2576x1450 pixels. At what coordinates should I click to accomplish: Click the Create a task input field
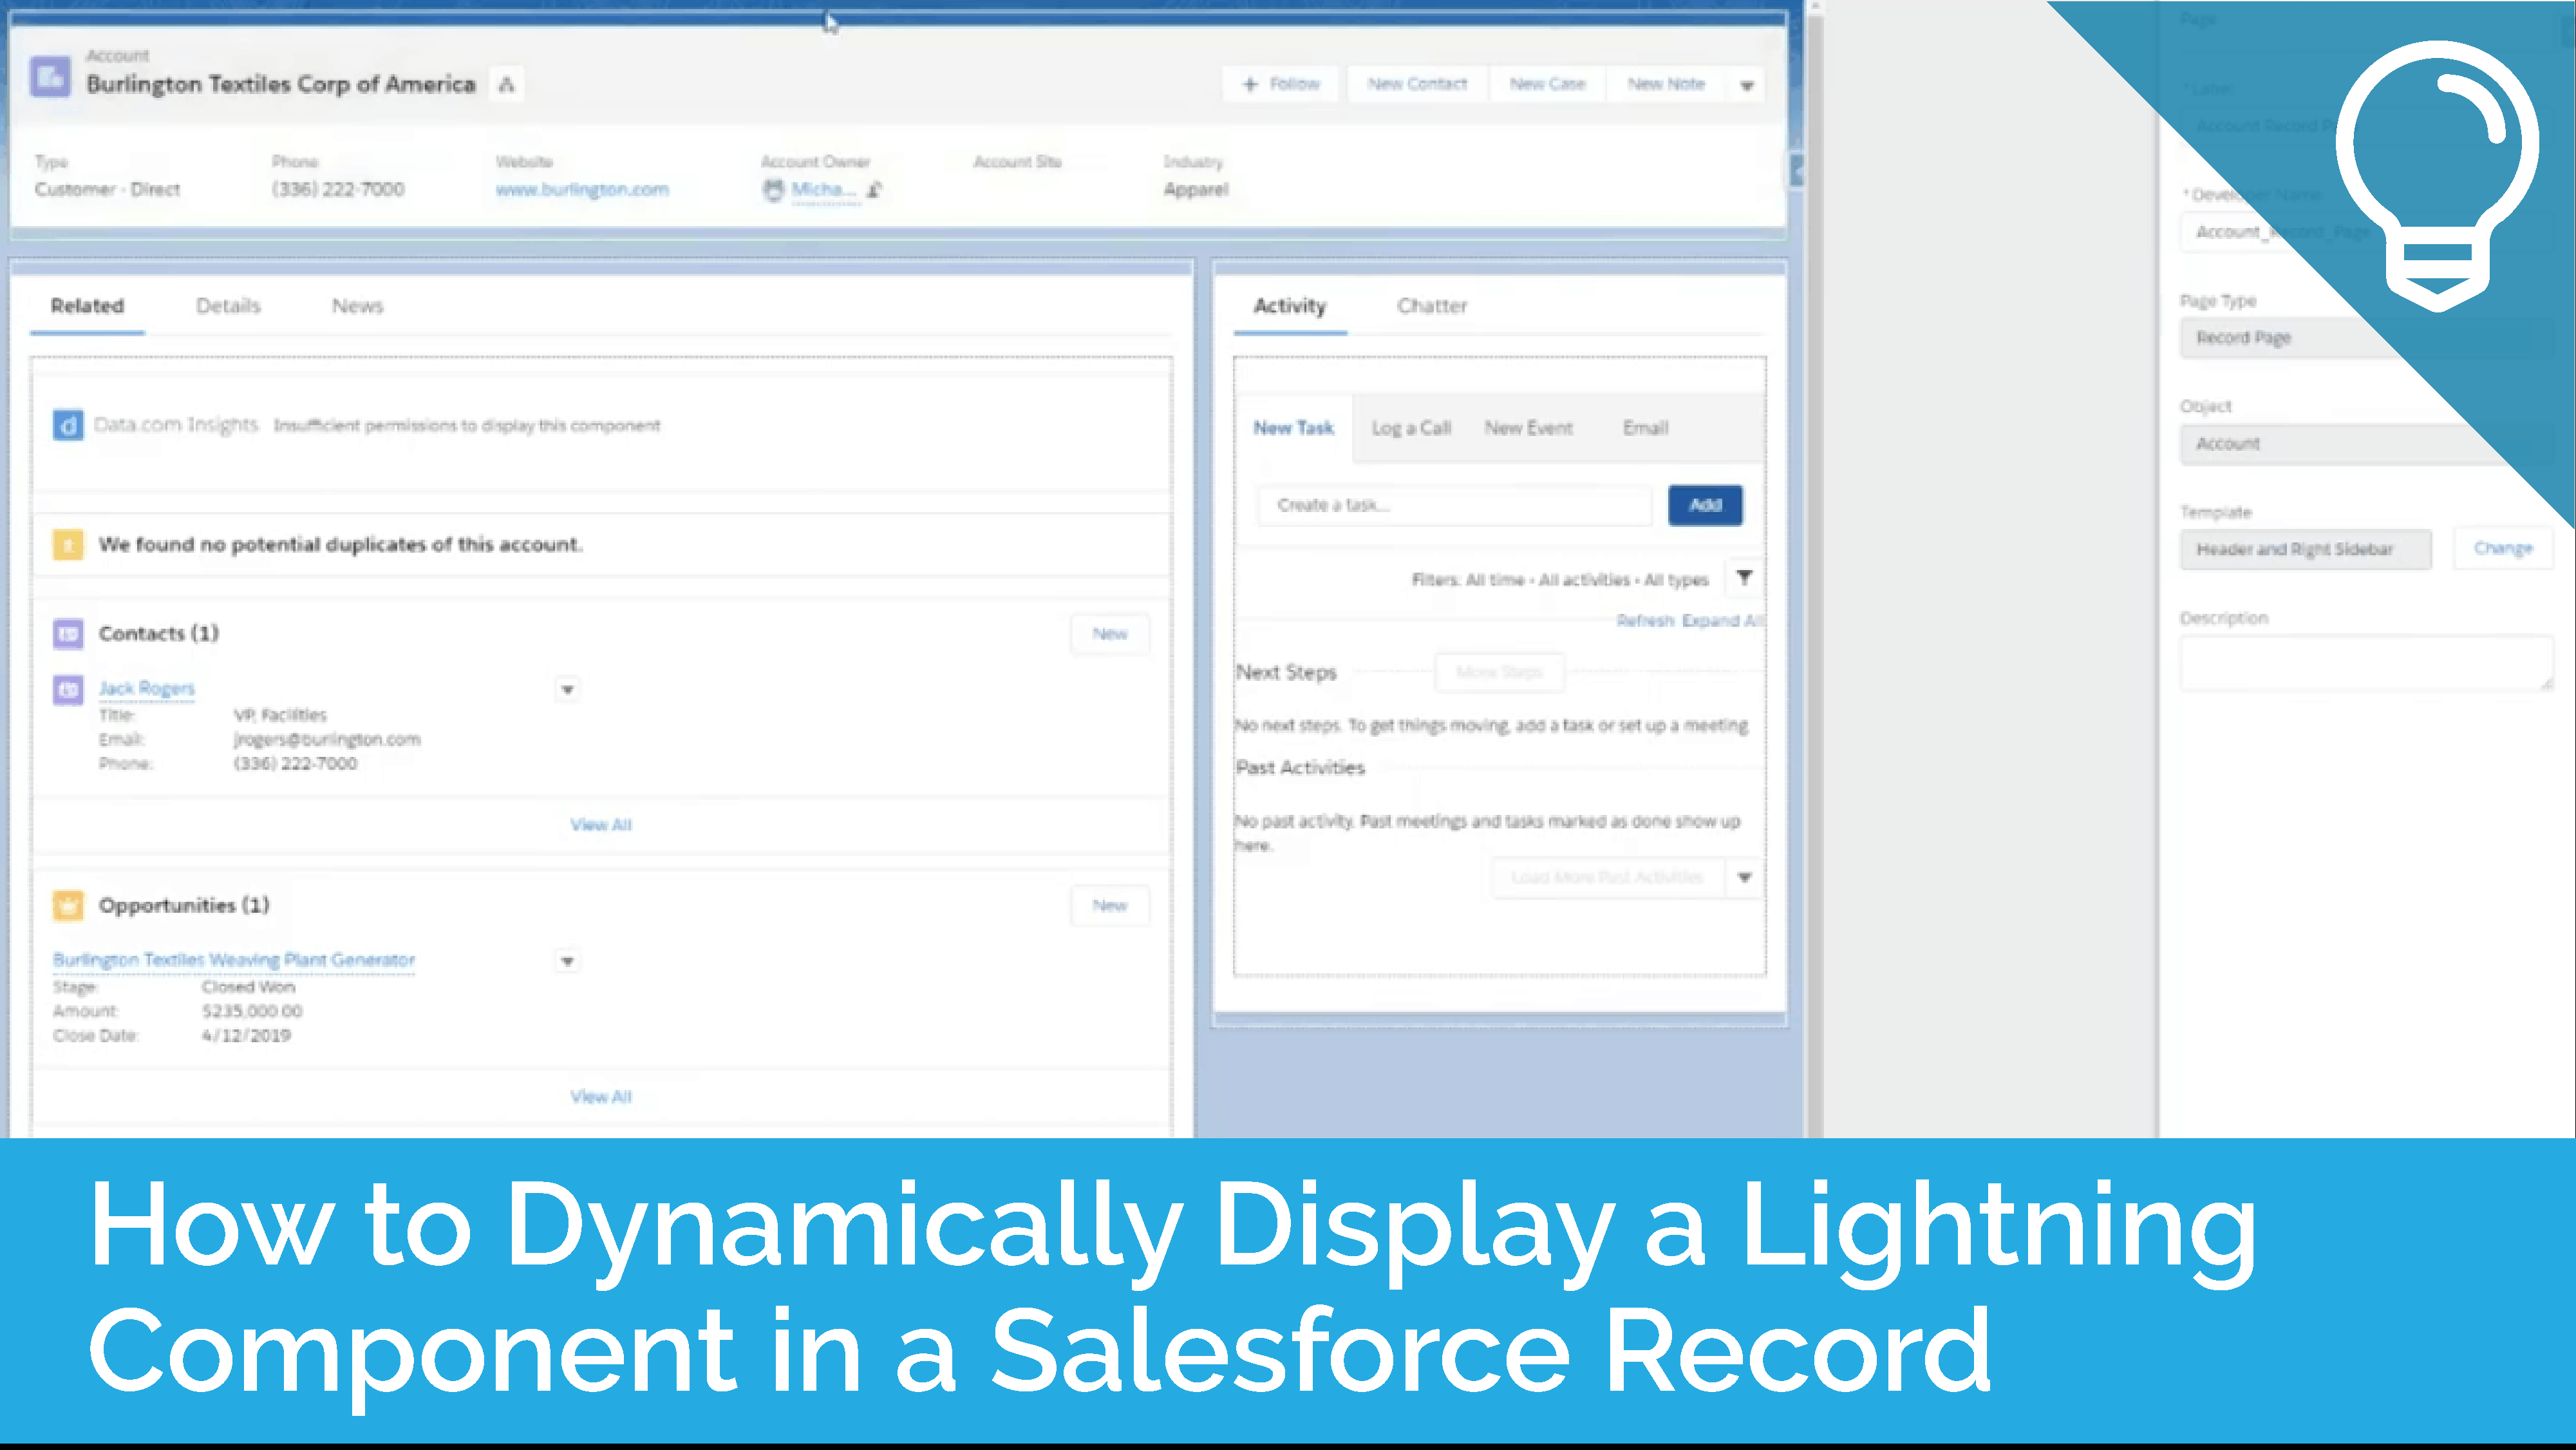click(x=1455, y=506)
